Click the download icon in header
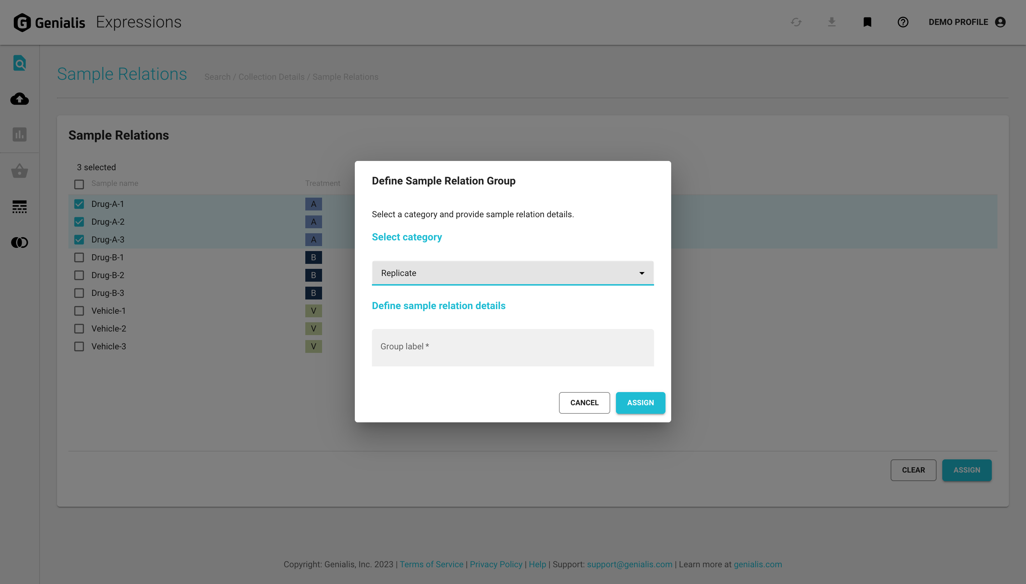 click(832, 22)
